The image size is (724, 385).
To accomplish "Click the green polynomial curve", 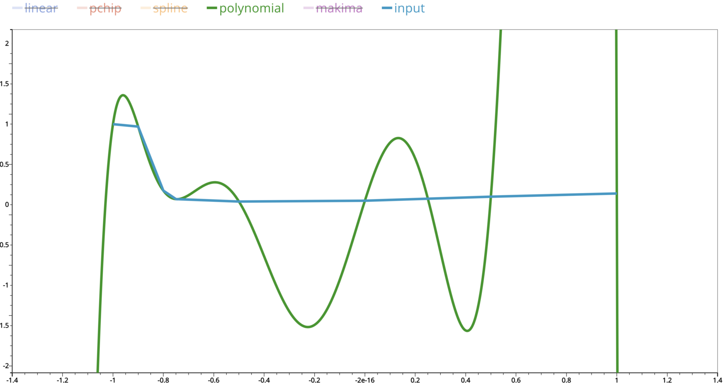I will click(x=397, y=138).
